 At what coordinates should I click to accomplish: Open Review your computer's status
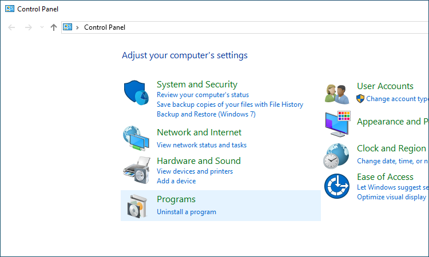coord(202,95)
